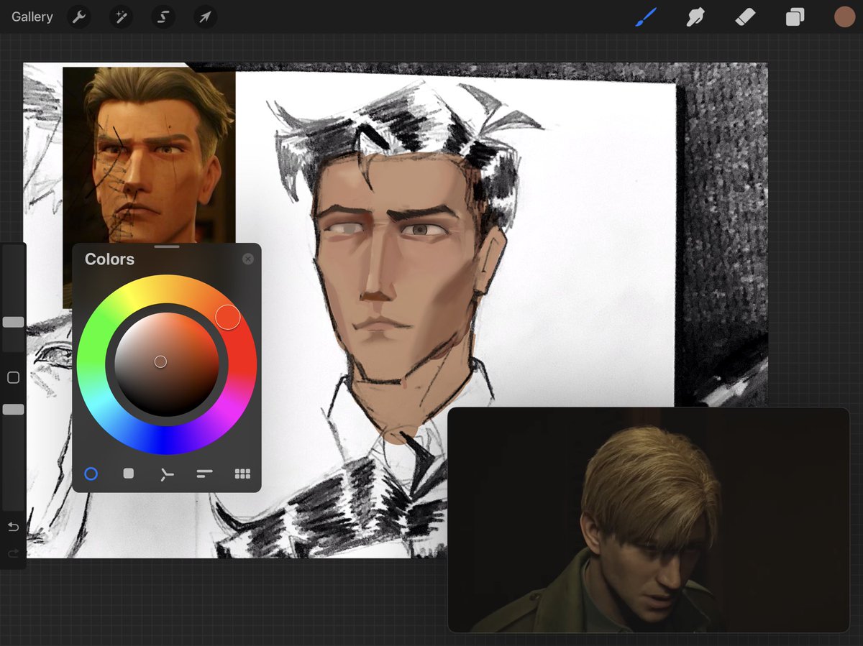Click the hue ring orange handle
Screen dimensions: 863x646
tap(228, 317)
